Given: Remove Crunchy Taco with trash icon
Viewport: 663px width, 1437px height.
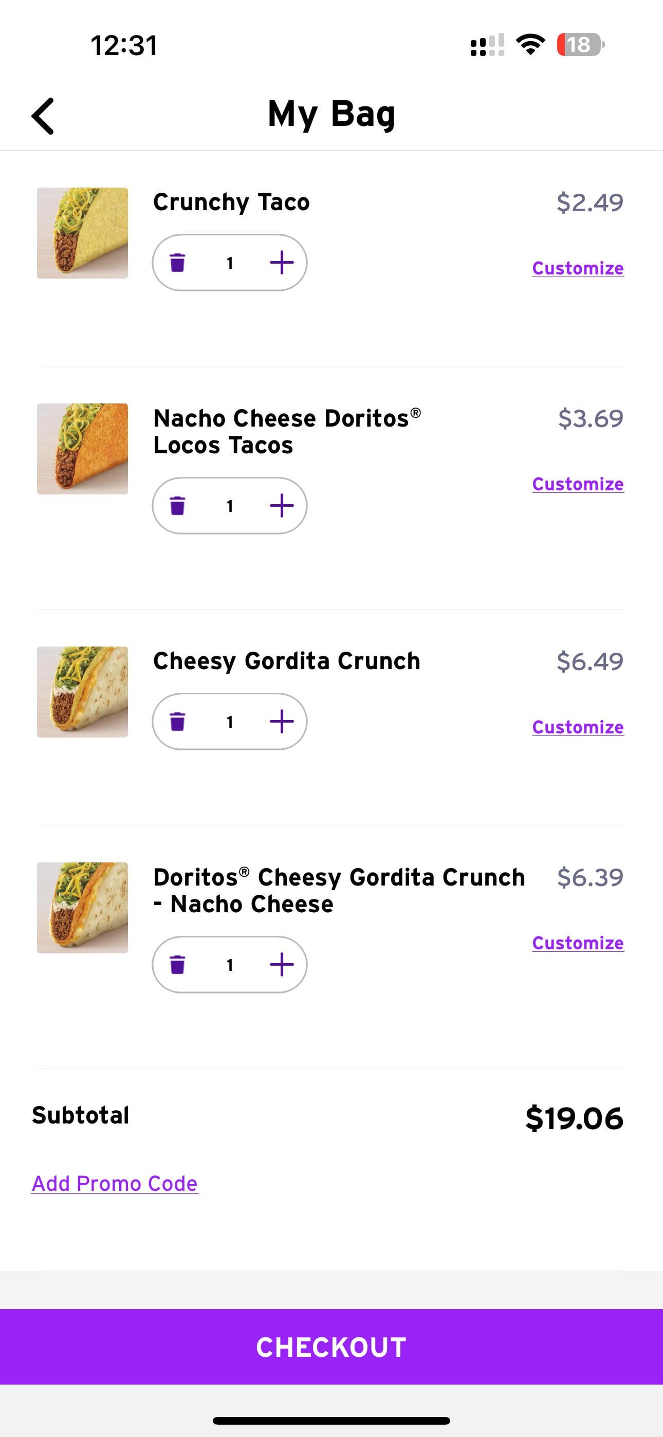Looking at the screenshot, I should (x=177, y=262).
